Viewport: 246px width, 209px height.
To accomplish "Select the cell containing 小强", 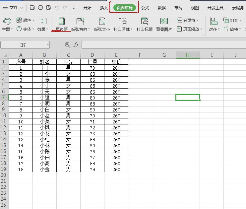I will point(44,98).
